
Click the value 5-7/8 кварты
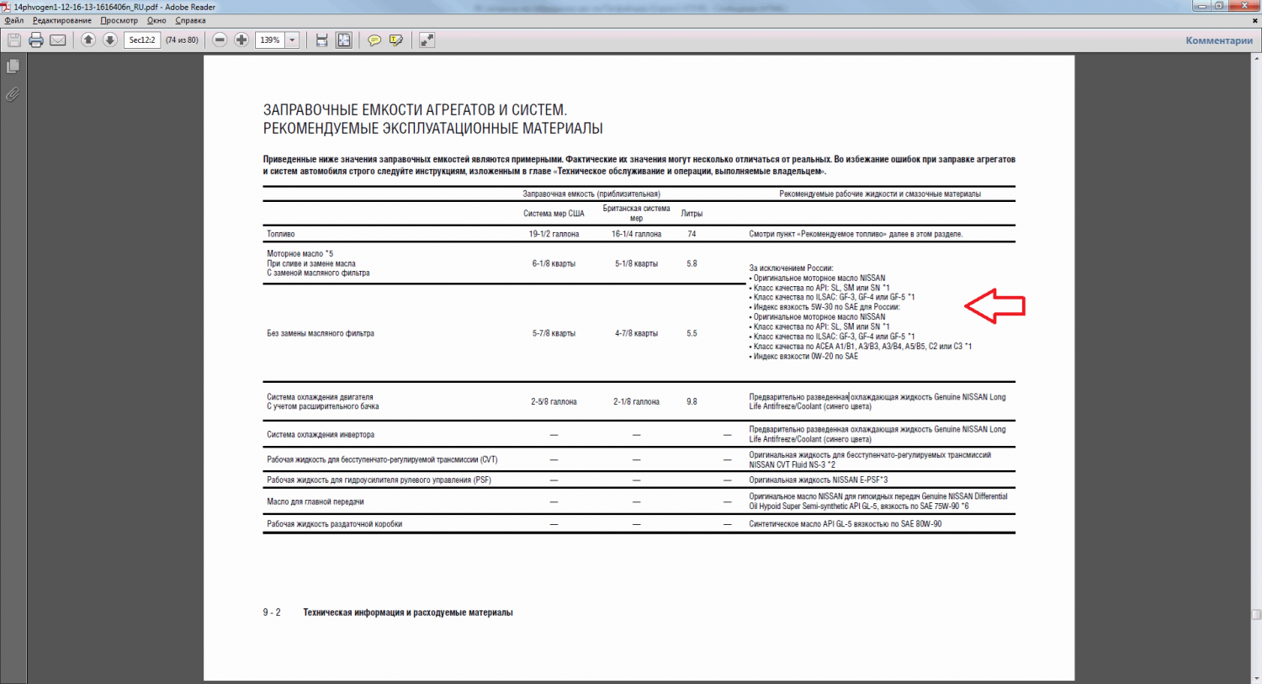click(554, 333)
